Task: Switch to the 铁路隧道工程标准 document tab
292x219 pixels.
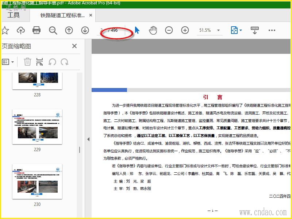Action: tap(62, 15)
